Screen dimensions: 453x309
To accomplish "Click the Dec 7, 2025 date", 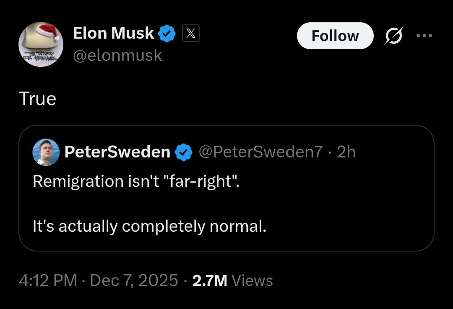I will [134, 280].
